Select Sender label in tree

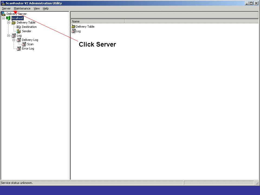27,31
